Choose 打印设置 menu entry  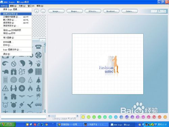click(16, 42)
